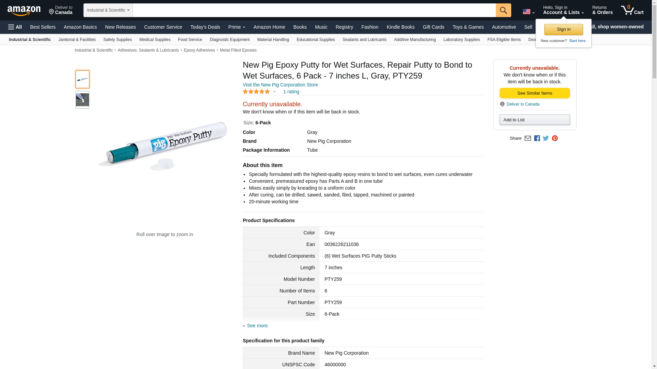Click into the search input field
This screenshot has width=657, height=369.
pyautogui.click(x=314, y=10)
